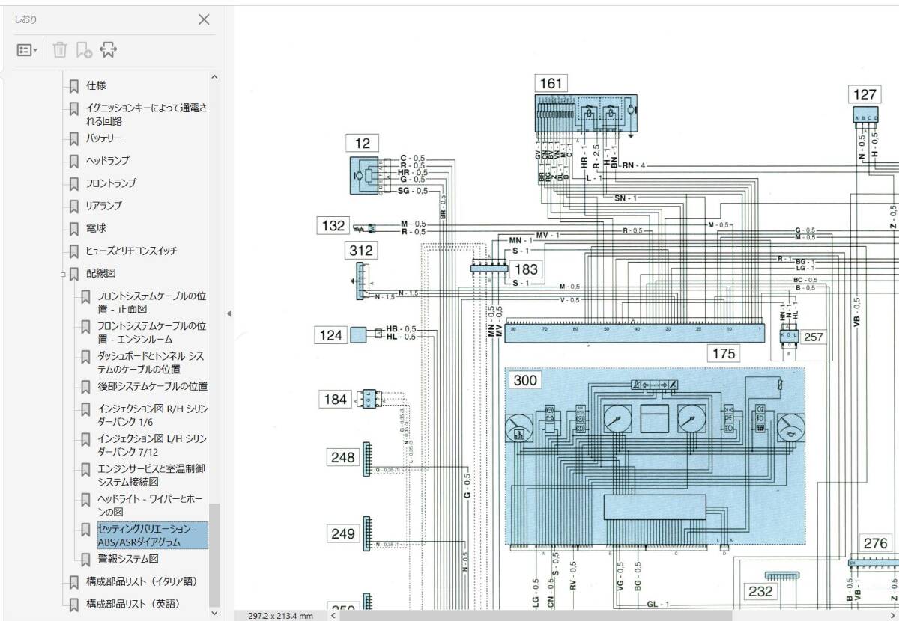Image resolution: width=899 pixels, height=621 pixels.
Task: Open the 仕様 bookmark
Action: pos(96,86)
